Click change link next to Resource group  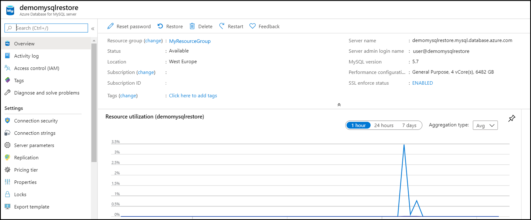153,41
